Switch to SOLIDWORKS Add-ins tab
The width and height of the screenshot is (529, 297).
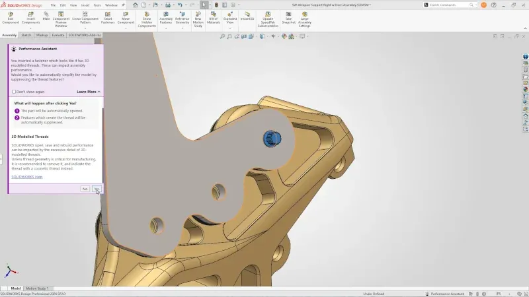[x=85, y=35]
